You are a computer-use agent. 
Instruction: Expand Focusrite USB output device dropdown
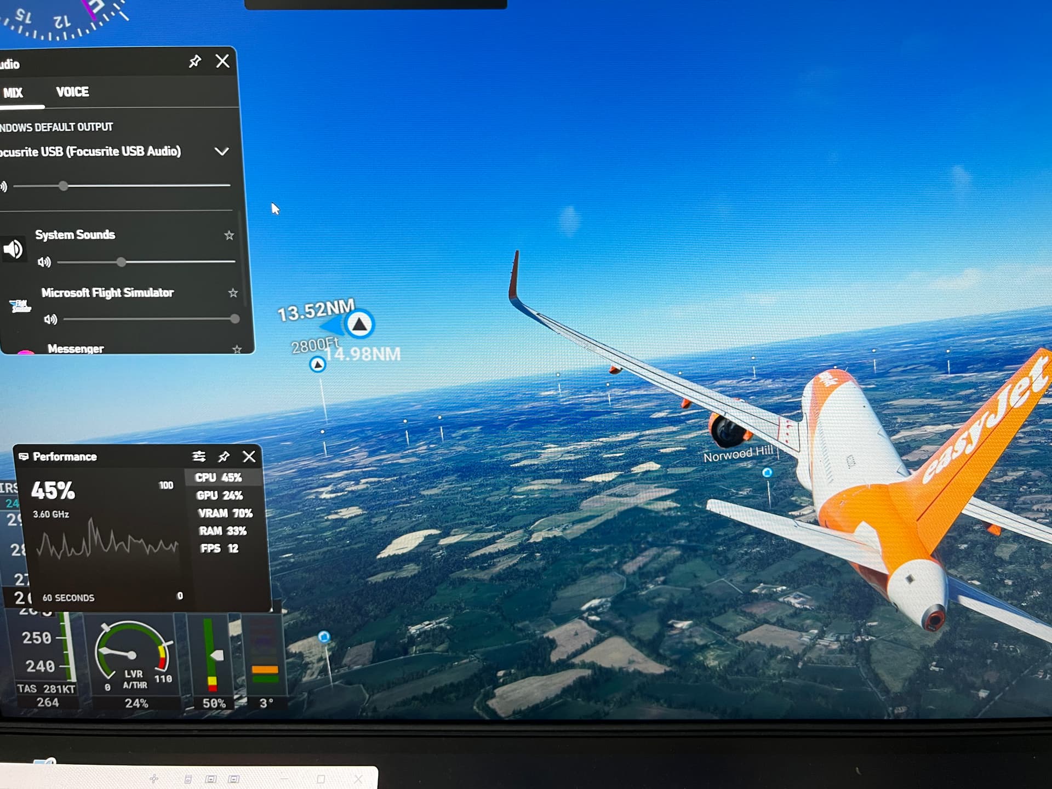click(221, 152)
